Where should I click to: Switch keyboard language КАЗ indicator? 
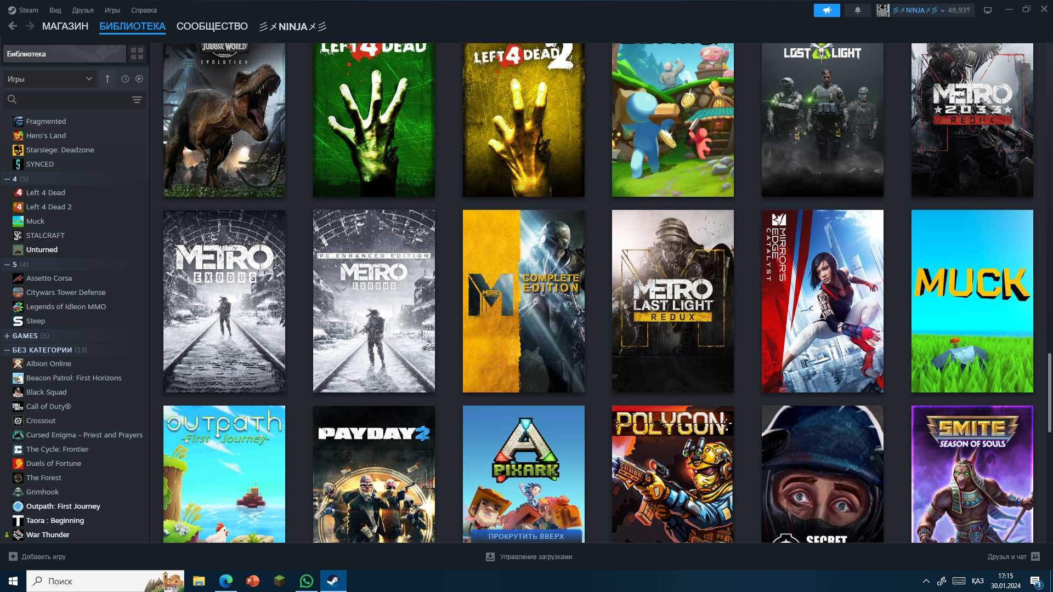click(x=977, y=581)
